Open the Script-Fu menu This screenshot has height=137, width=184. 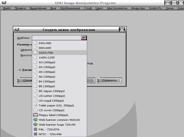pyautogui.click(x=155, y=8)
